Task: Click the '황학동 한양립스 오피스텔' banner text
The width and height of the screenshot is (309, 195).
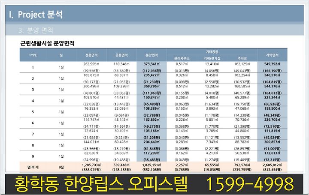Action: click(x=101, y=184)
